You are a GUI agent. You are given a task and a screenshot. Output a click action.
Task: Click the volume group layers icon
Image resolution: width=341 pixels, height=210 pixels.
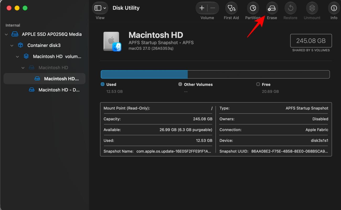point(26,56)
